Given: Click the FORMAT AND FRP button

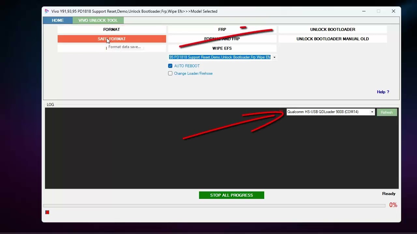Looking at the screenshot, I should coord(222,39).
